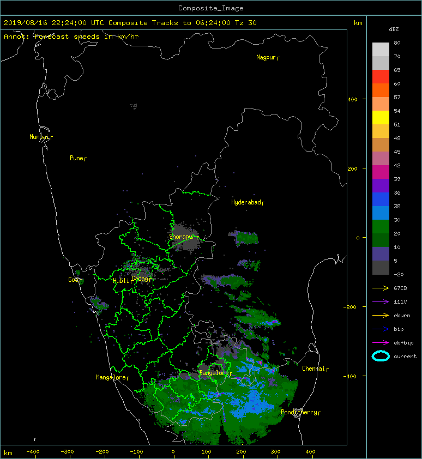
Task: Click the -200 tick on vertical km axis
Action: (350, 307)
